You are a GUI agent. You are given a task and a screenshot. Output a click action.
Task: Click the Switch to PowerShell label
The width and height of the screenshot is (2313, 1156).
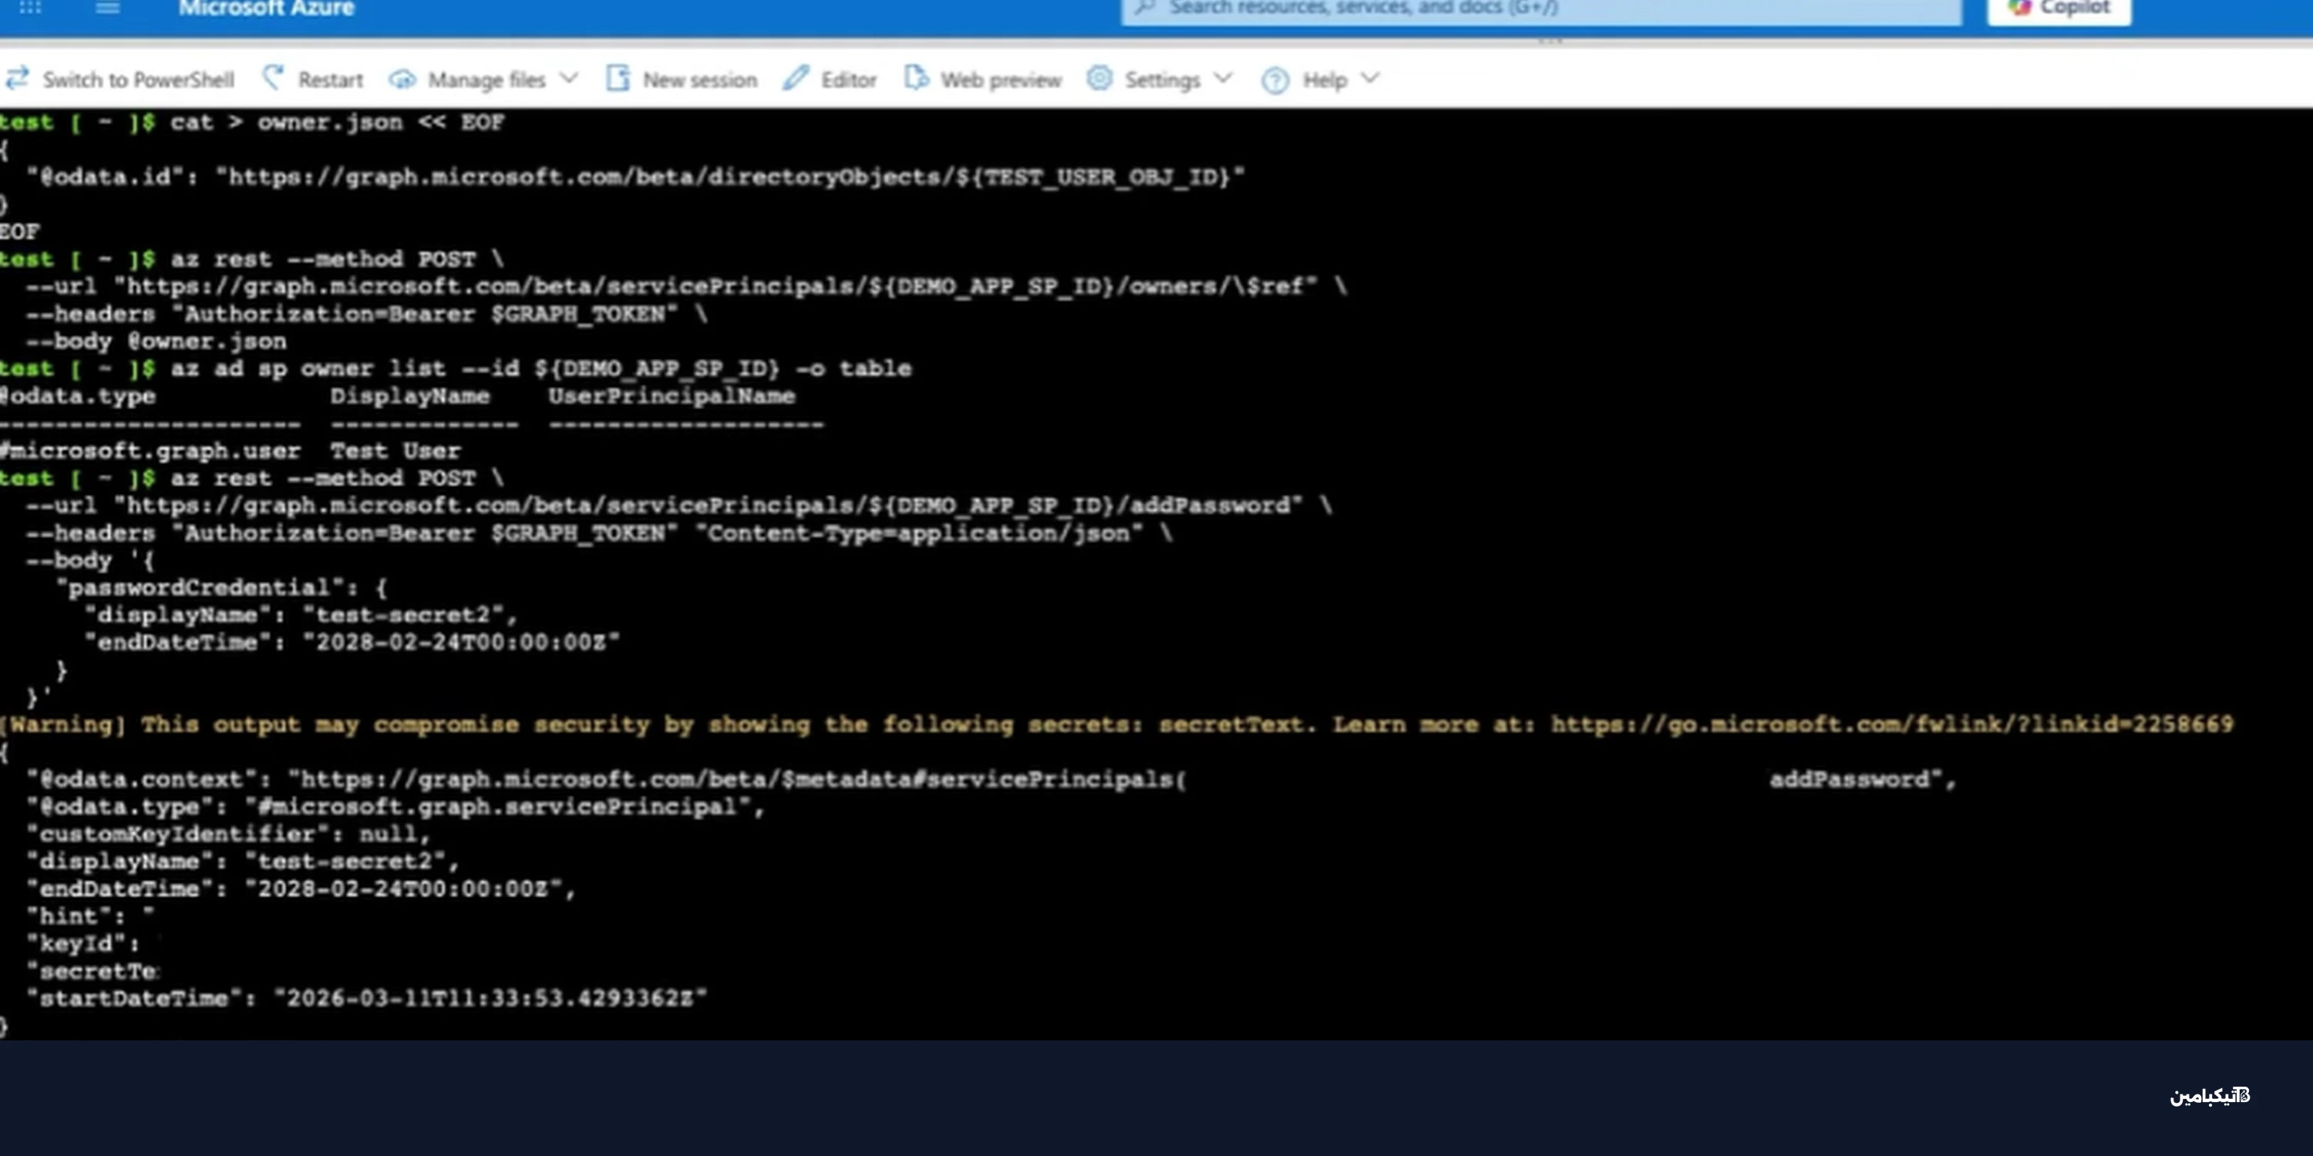pos(138,80)
